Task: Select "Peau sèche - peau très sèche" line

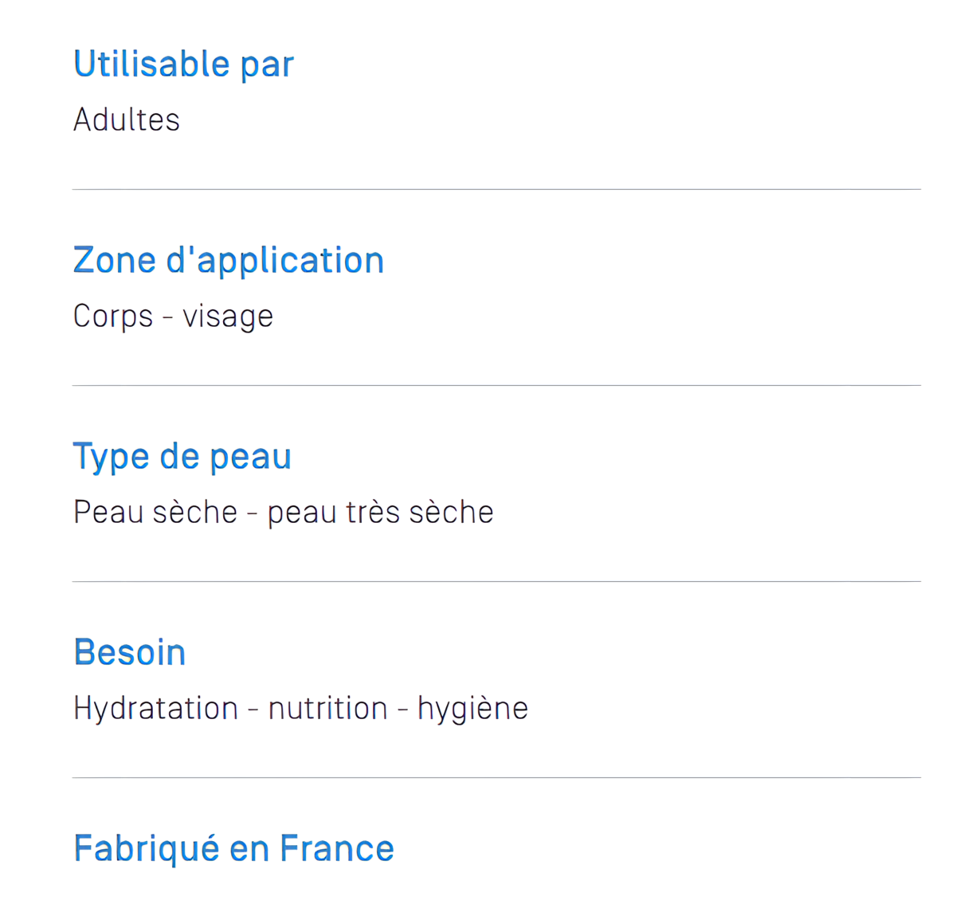Action: [x=283, y=512]
